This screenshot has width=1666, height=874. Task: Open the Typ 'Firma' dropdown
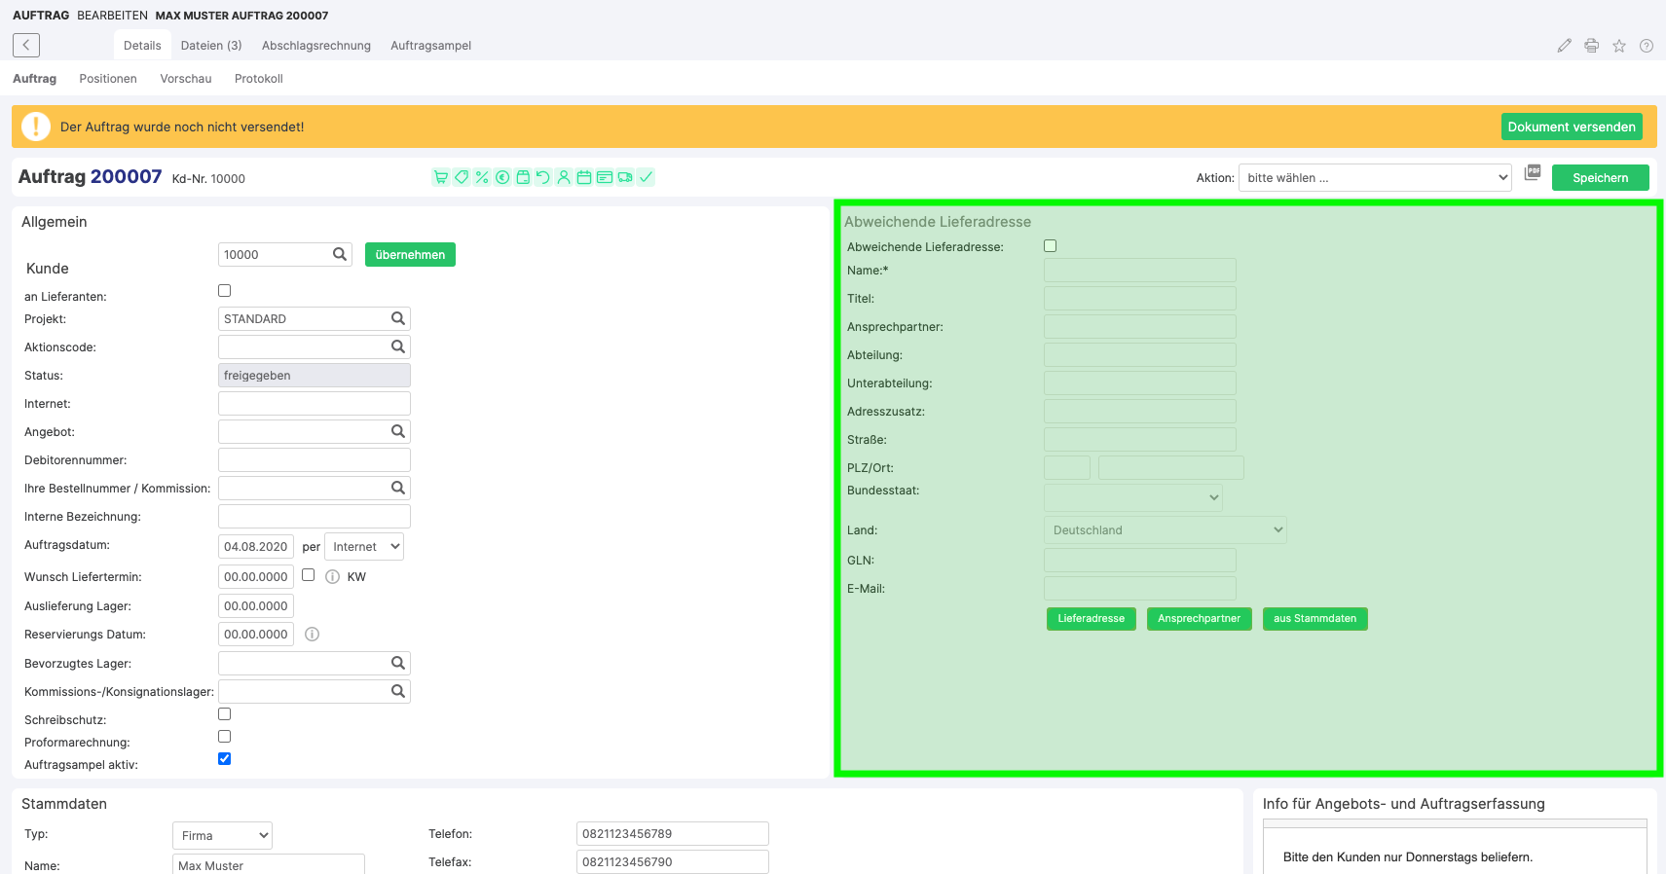click(222, 835)
